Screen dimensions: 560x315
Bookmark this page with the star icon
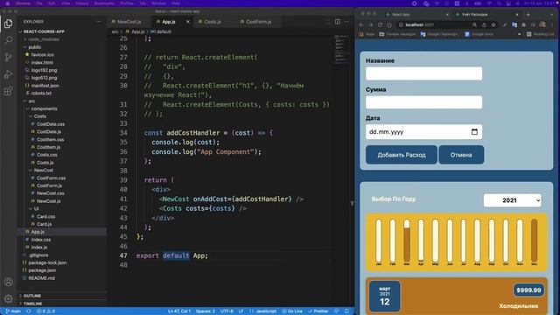(493, 25)
